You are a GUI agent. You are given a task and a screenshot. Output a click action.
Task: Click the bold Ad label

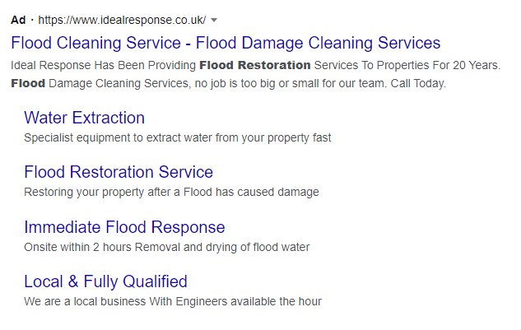[18, 20]
